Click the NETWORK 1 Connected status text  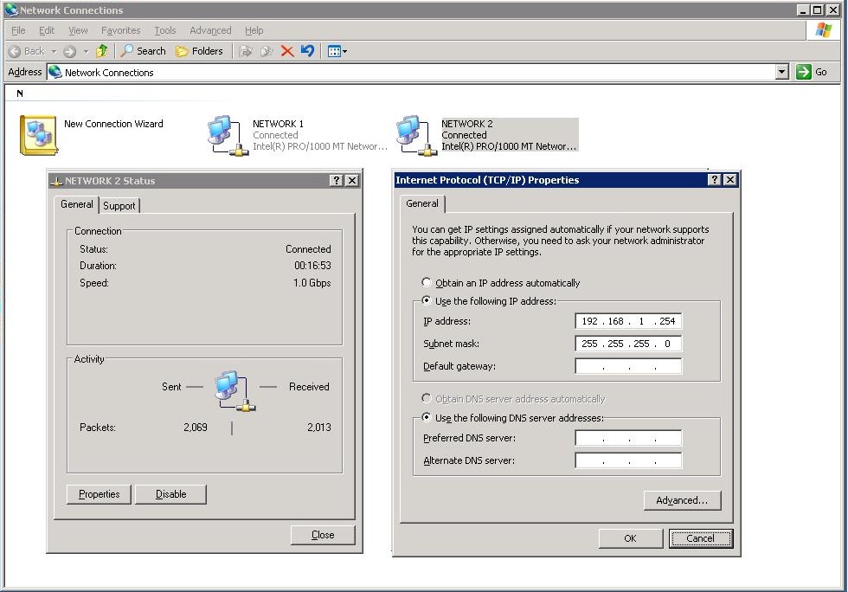pos(275,135)
